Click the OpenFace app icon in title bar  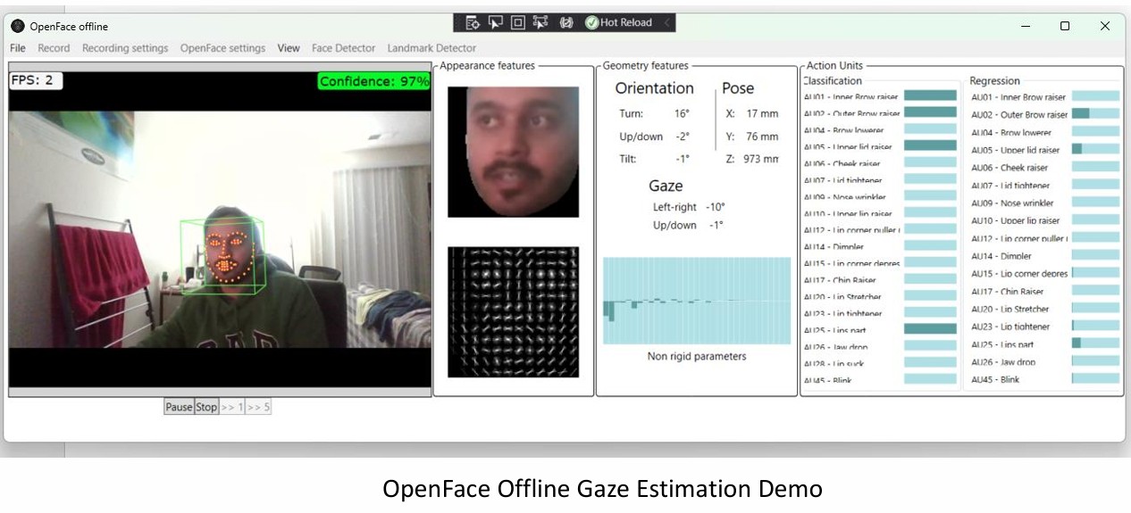point(18,26)
